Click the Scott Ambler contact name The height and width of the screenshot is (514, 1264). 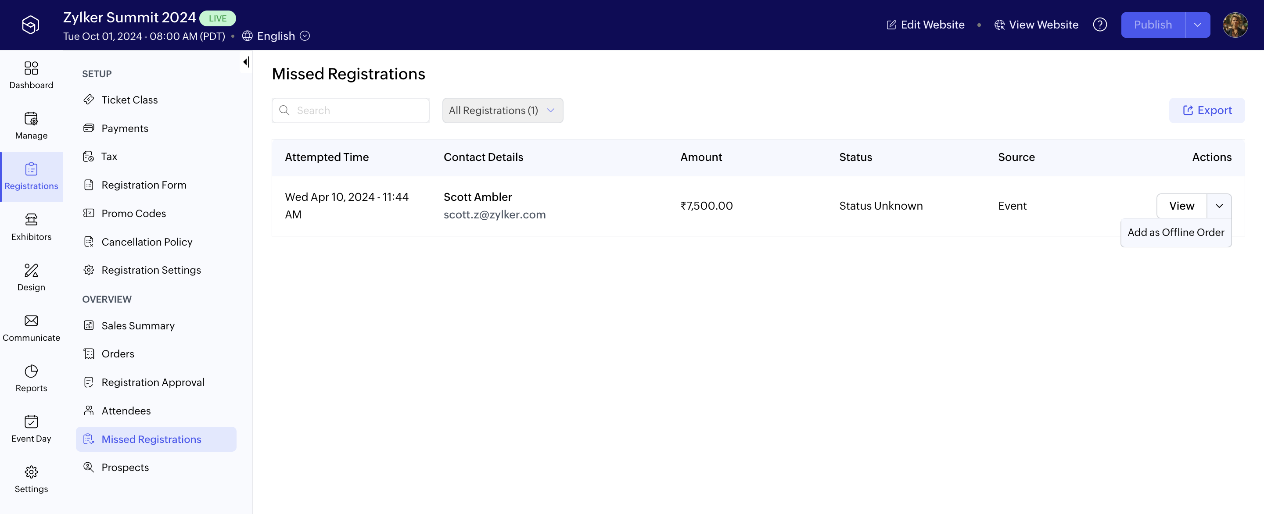478,196
